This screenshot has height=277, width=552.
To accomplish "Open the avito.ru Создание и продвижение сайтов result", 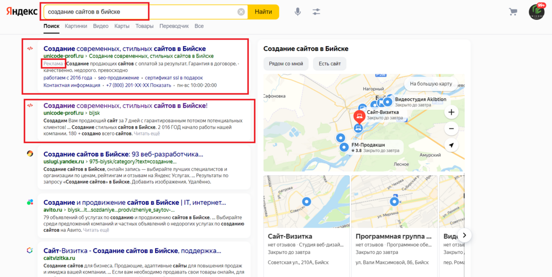I will coord(134,202).
